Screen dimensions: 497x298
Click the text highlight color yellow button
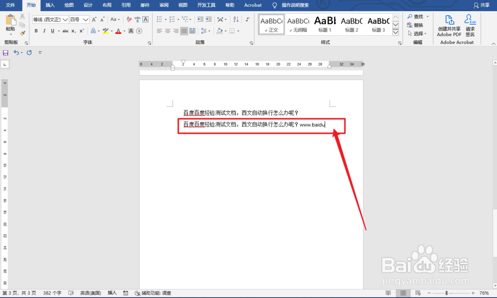105,31
